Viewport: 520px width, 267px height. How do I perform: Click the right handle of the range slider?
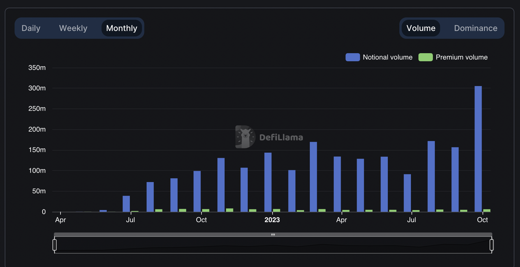point(491,245)
